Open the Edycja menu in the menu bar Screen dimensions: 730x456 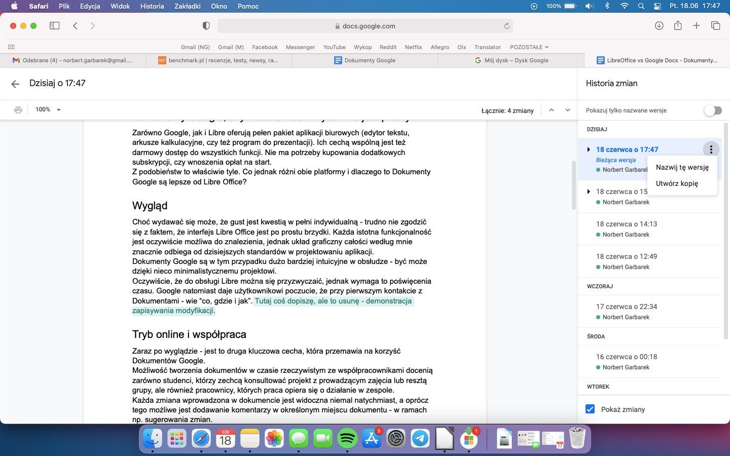point(90,6)
